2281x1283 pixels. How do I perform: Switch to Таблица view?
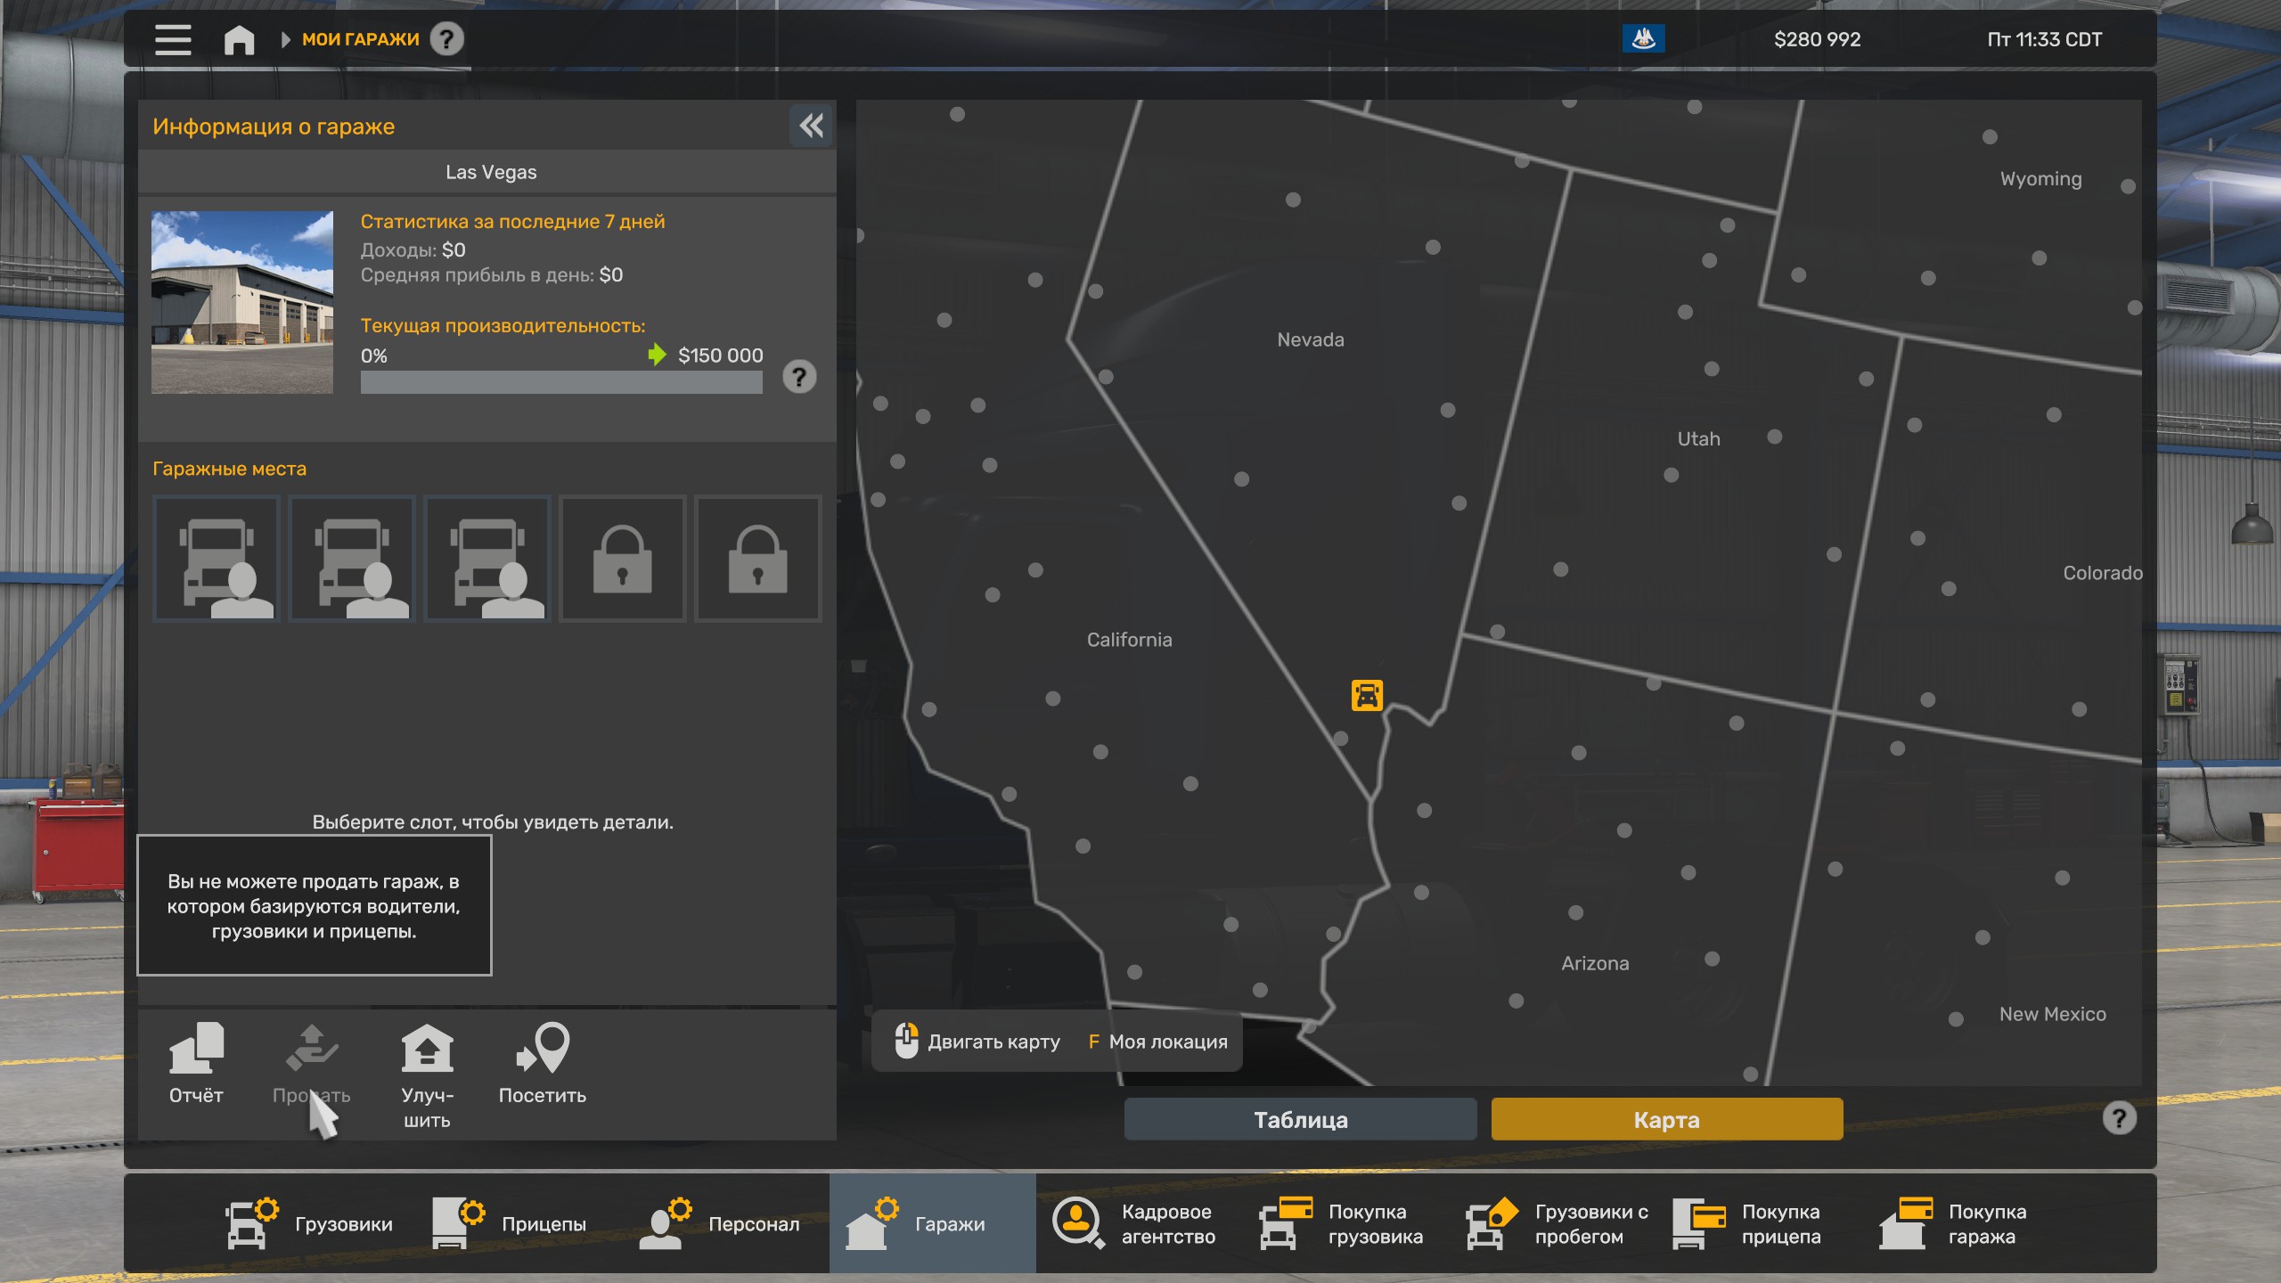[x=1300, y=1119]
